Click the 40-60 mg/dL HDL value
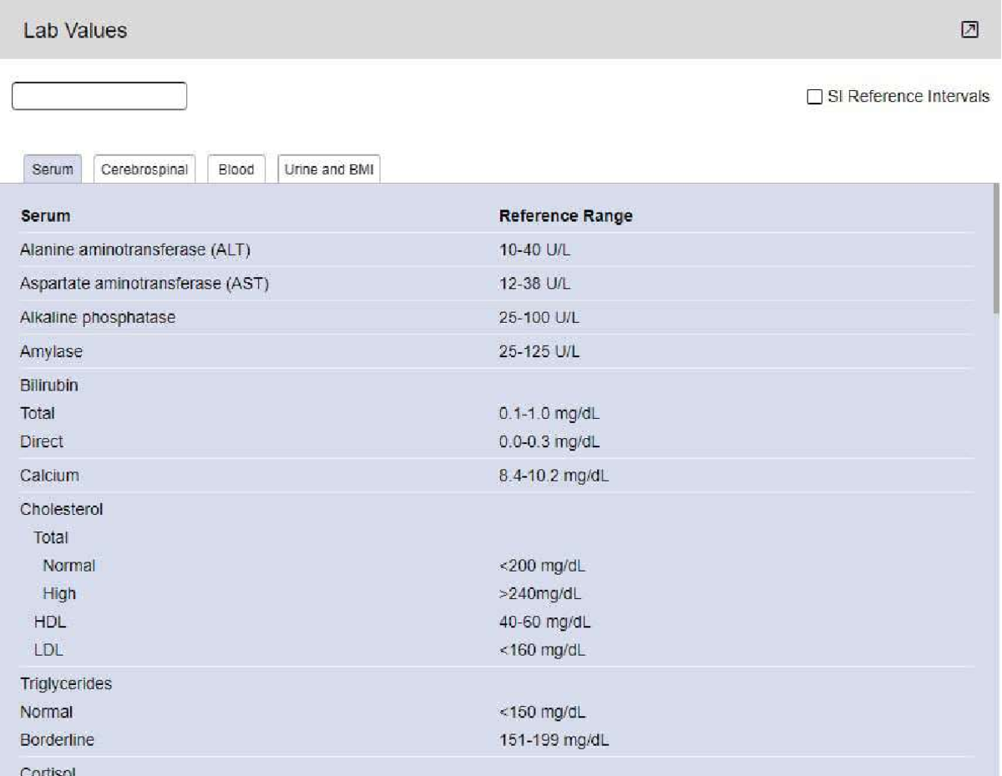The height and width of the screenshot is (776, 1002). coord(545,622)
